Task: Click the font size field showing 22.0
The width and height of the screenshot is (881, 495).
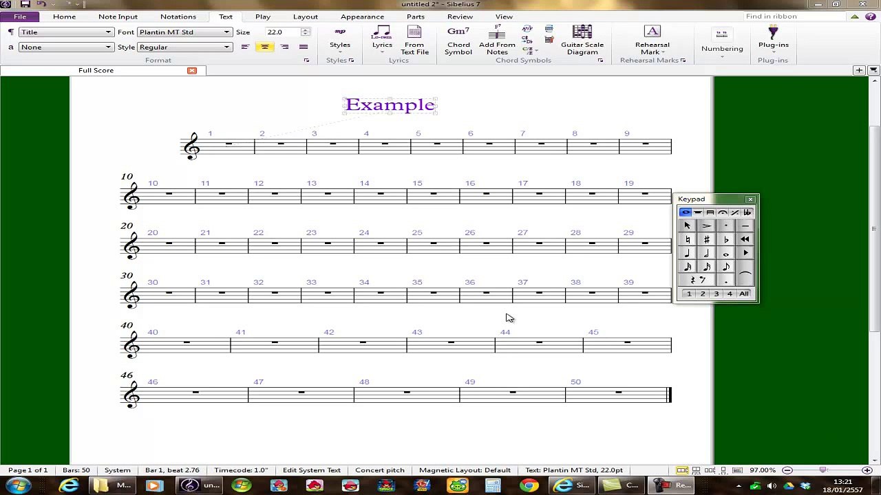Action: click(283, 32)
